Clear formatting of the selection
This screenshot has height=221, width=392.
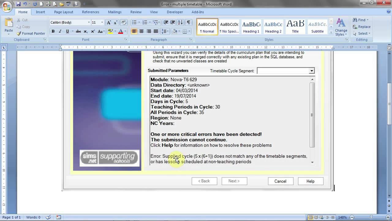tap(124, 22)
